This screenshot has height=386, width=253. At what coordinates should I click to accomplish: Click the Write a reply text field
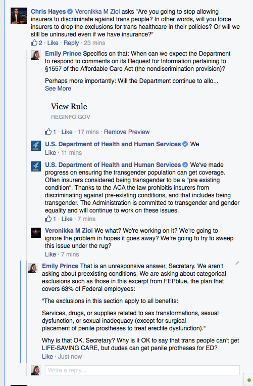pos(142,370)
